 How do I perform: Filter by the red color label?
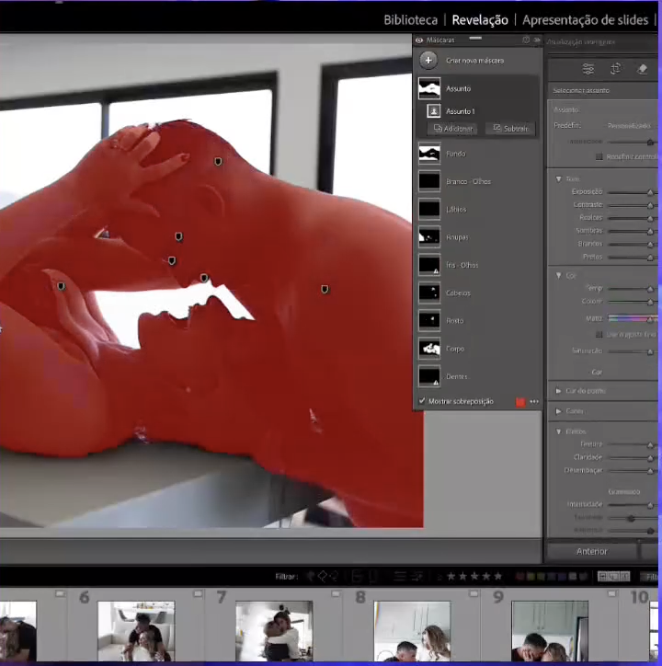coord(519,577)
